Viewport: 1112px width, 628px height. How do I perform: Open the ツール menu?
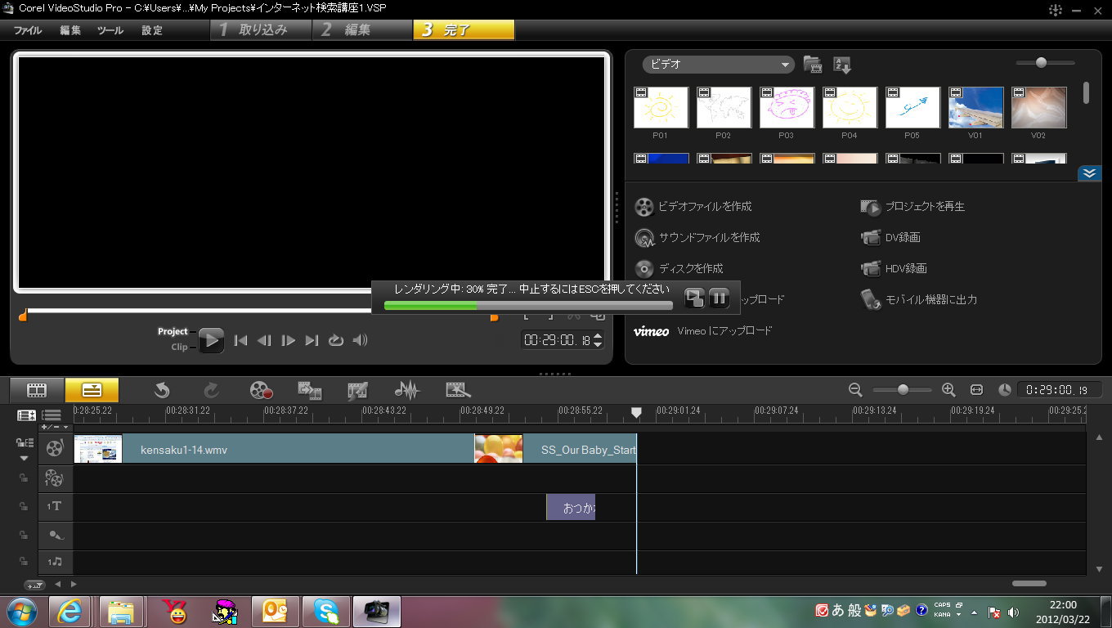110,30
